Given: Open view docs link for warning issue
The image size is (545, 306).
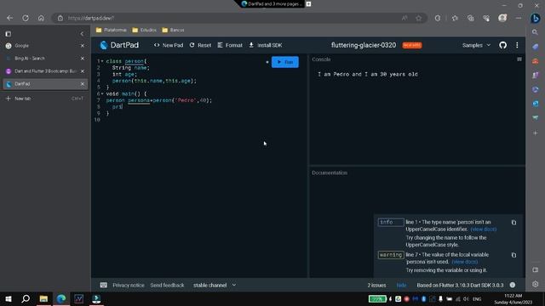Looking at the screenshot, I should click(x=465, y=262).
